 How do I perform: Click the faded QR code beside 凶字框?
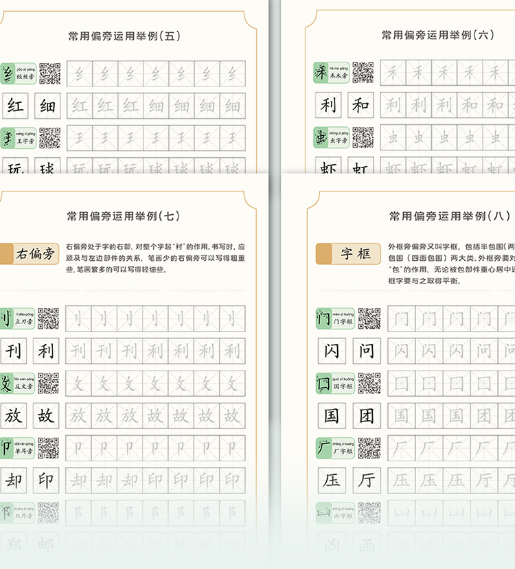click(x=369, y=513)
